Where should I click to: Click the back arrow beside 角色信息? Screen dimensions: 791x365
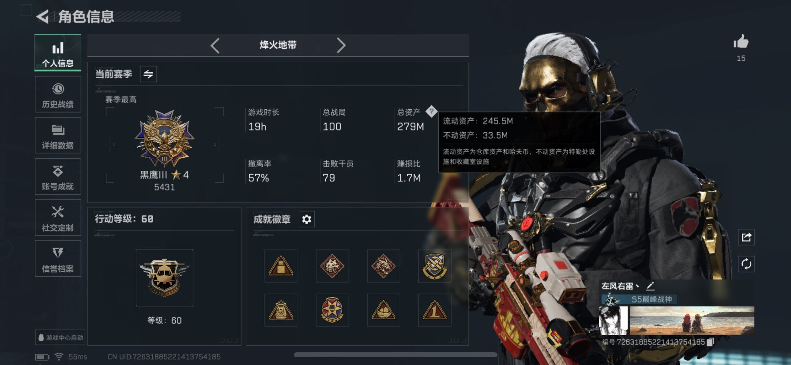point(43,17)
